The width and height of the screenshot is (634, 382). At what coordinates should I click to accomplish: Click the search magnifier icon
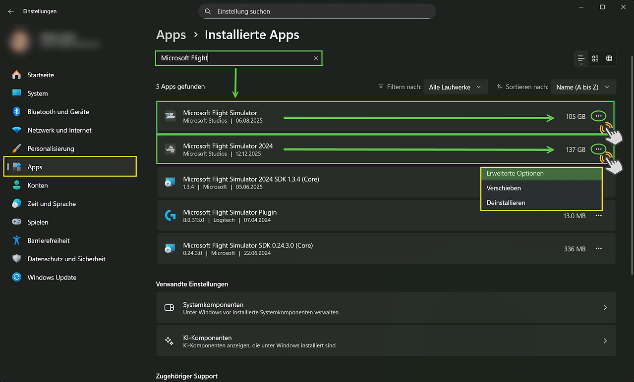point(208,11)
